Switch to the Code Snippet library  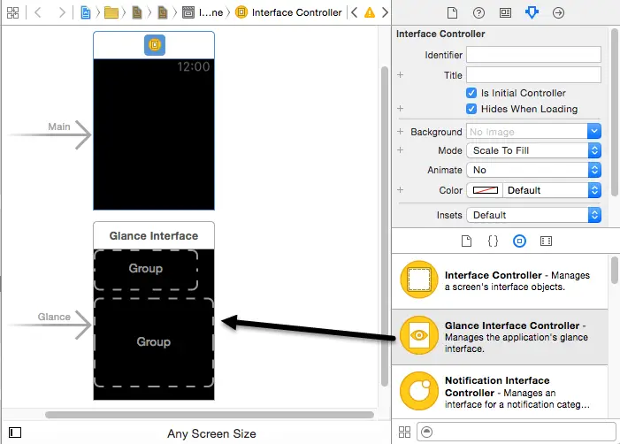pyautogui.click(x=494, y=241)
